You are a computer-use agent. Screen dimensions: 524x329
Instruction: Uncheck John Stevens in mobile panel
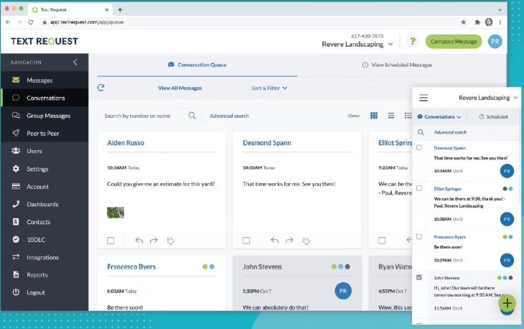click(x=420, y=277)
